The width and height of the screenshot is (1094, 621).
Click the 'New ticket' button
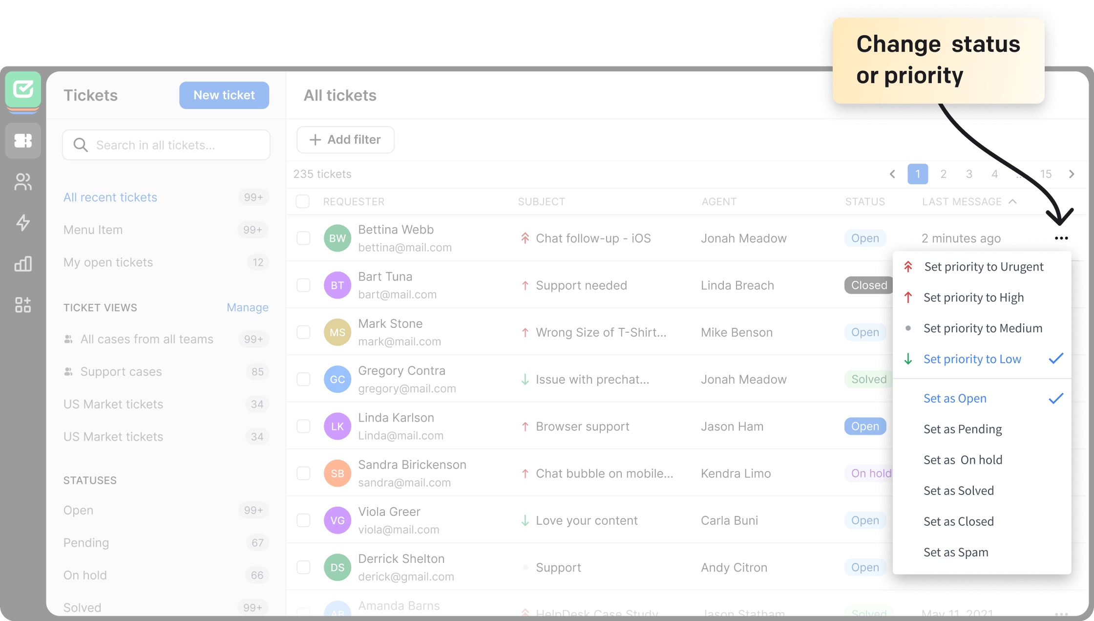(223, 95)
